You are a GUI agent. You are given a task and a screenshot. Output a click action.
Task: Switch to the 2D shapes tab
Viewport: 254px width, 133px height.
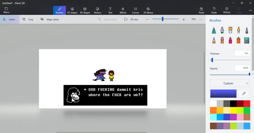click(72, 10)
